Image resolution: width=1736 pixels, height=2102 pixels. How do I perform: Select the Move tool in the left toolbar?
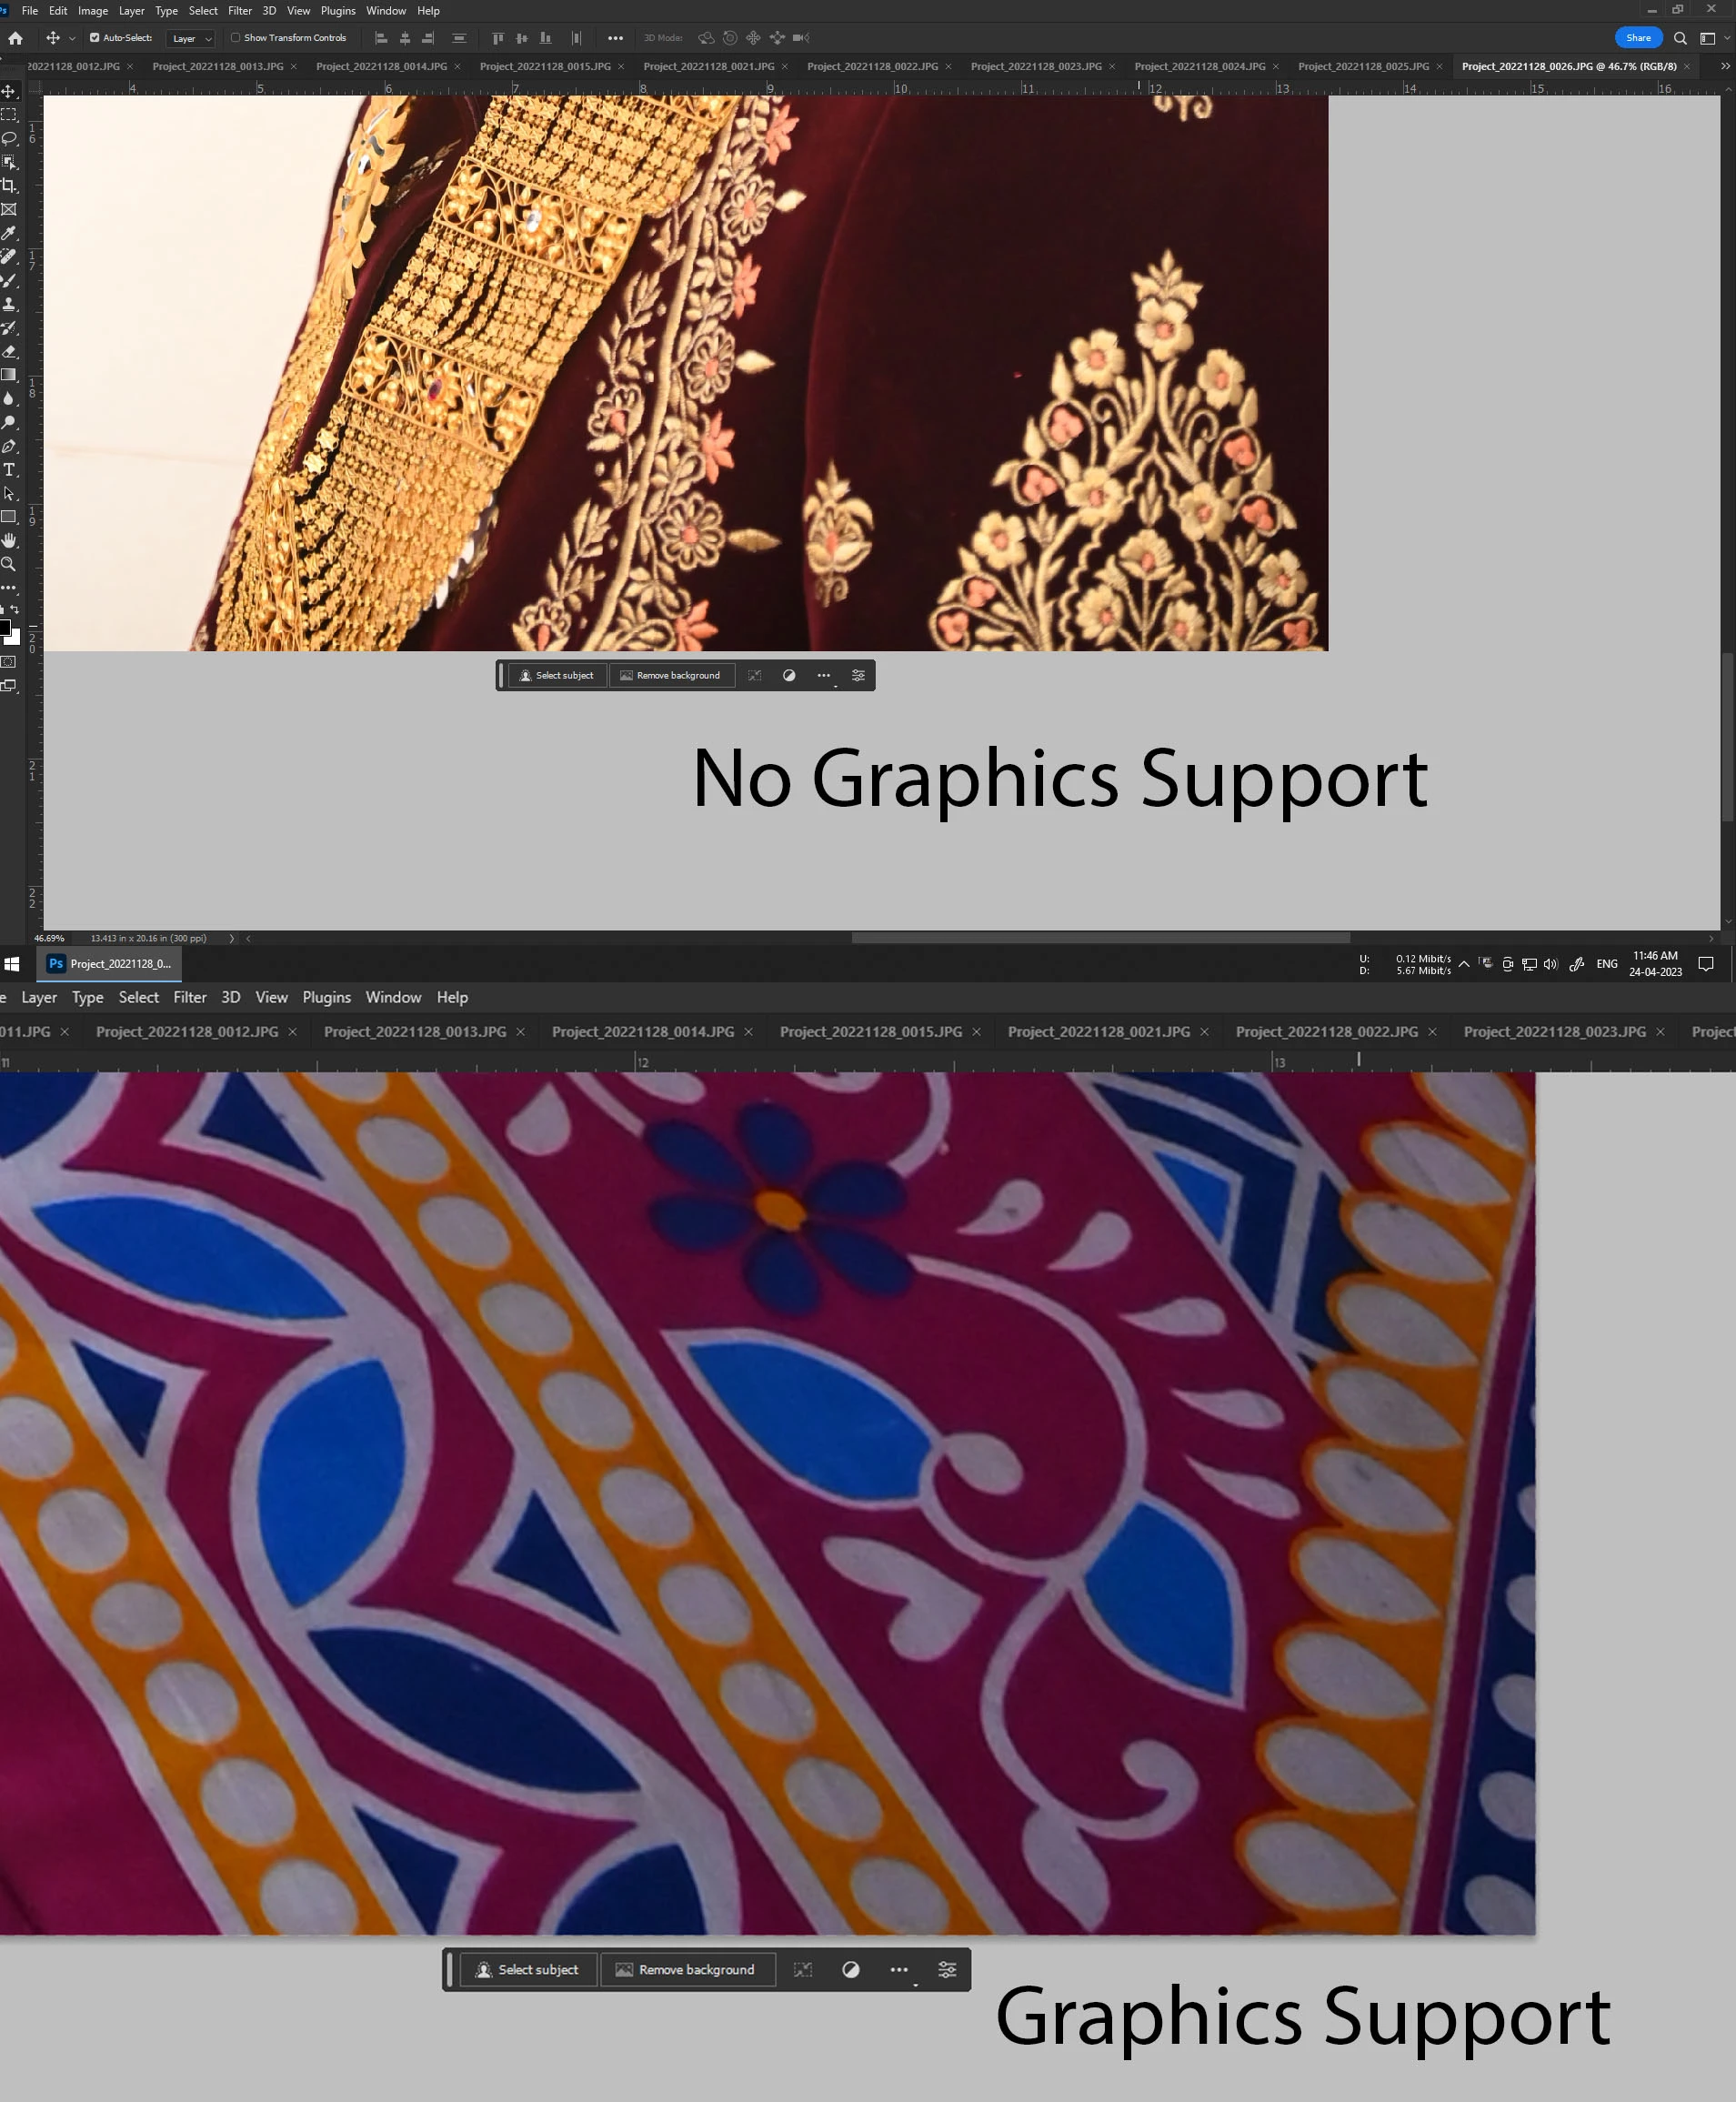click(9, 91)
